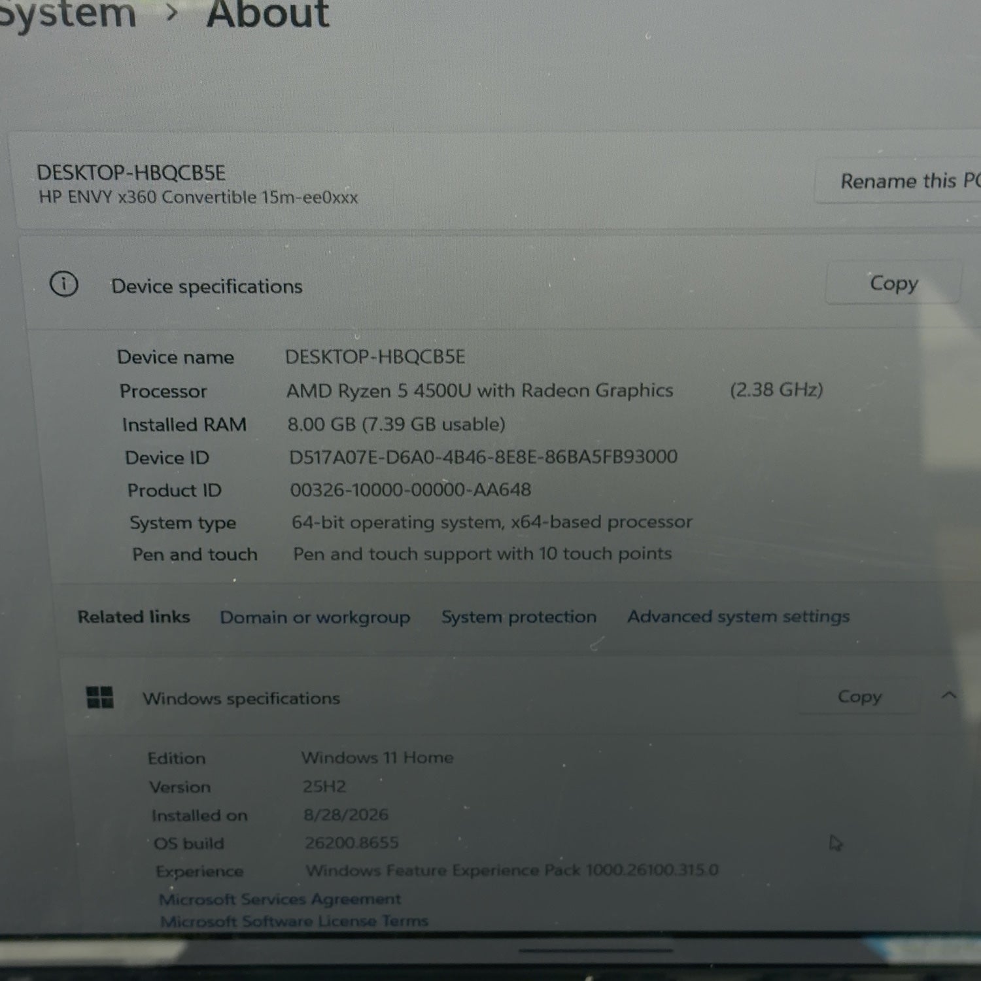Open the Microsoft Software License Terms link
Viewport: 981px width, 981px height.
pos(294,921)
